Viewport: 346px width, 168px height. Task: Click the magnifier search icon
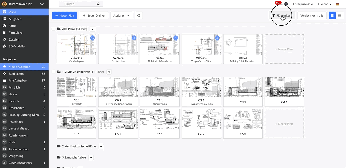98,4
